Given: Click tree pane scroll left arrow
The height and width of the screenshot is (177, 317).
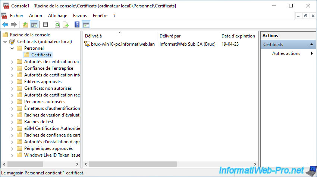Looking at the screenshot, I should (x=4, y=164).
